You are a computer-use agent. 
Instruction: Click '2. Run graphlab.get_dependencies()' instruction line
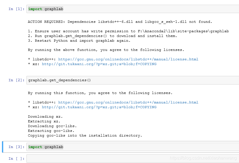pyautogui.click(x=102, y=36)
